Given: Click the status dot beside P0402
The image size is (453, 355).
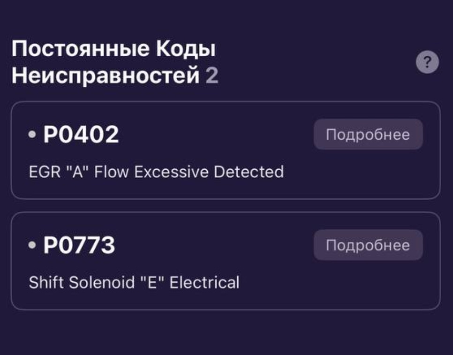Looking at the screenshot, I should 32,135.
